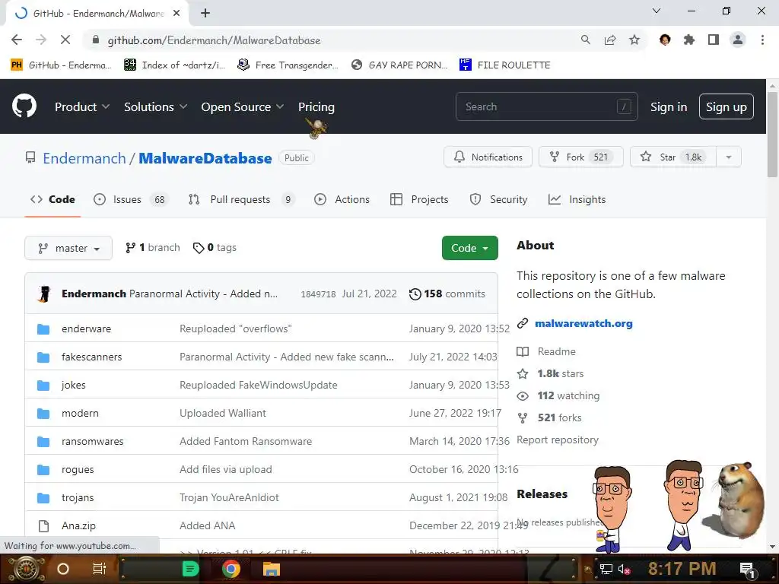Open Chrome extensions puzzle icon

689,40
